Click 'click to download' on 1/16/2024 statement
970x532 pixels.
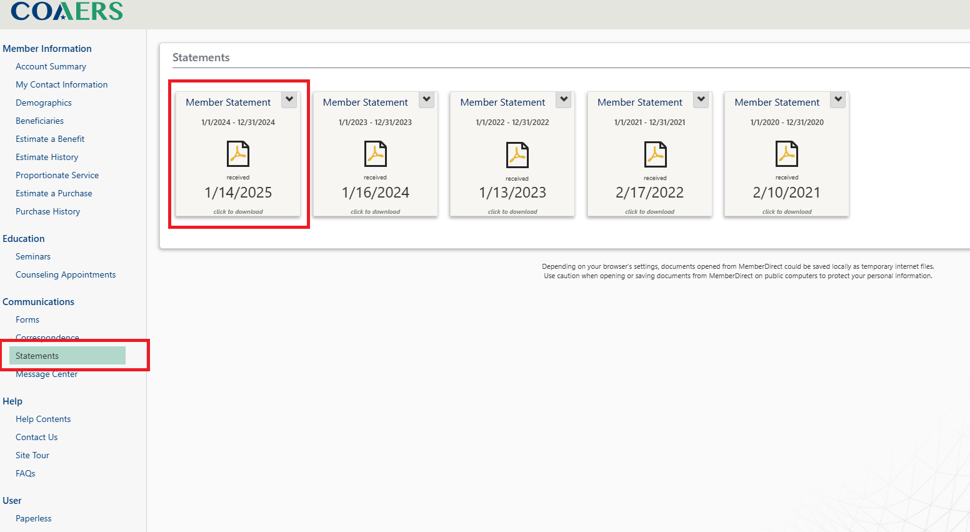tap(375, 212)
